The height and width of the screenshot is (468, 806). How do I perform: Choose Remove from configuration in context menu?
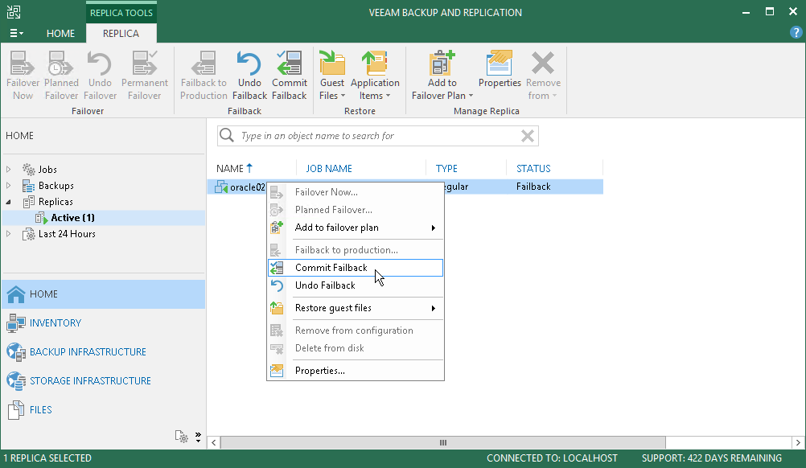click(x=356, y=330)
